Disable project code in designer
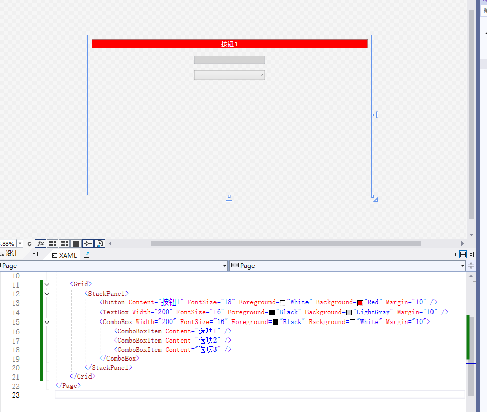 tap(100, 244)
